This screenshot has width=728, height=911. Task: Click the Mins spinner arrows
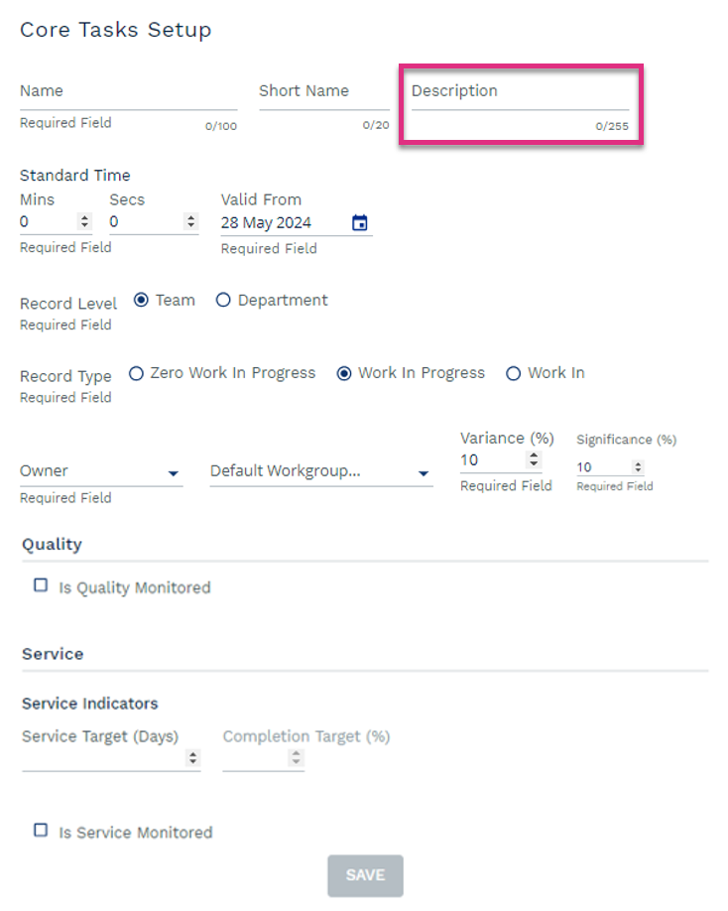84,221
